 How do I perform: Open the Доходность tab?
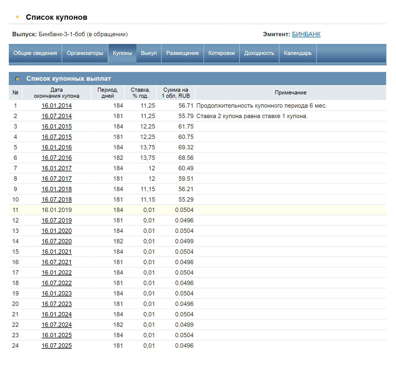click(x=259, y=53)
